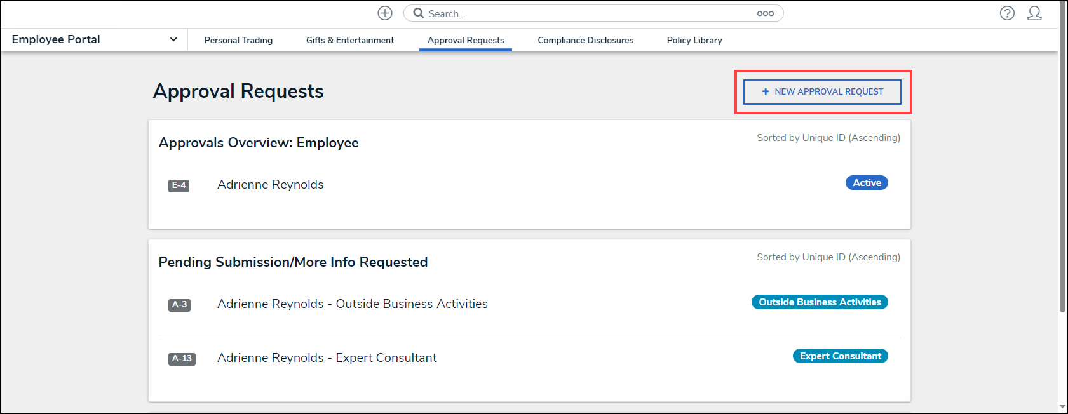Click Pending Submission/More Info Requested heading
Image resolution: width=1068 pixels, height=414 pixels.
click(x=293, y=262)
